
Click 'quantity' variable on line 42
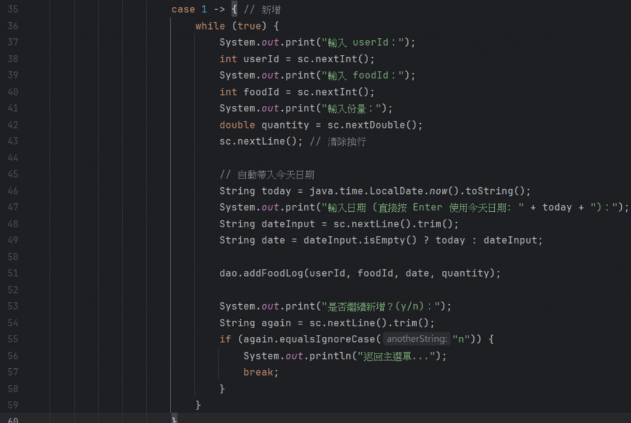click(x=285, y=125)
